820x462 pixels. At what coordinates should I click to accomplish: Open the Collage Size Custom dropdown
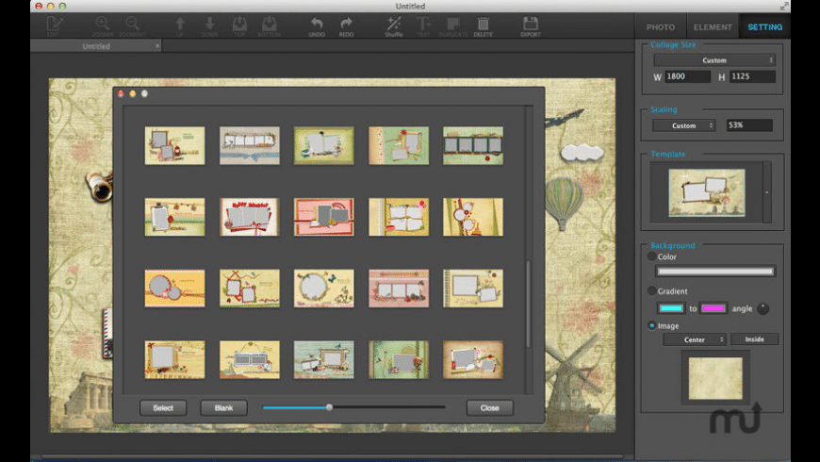coord(714,60)
